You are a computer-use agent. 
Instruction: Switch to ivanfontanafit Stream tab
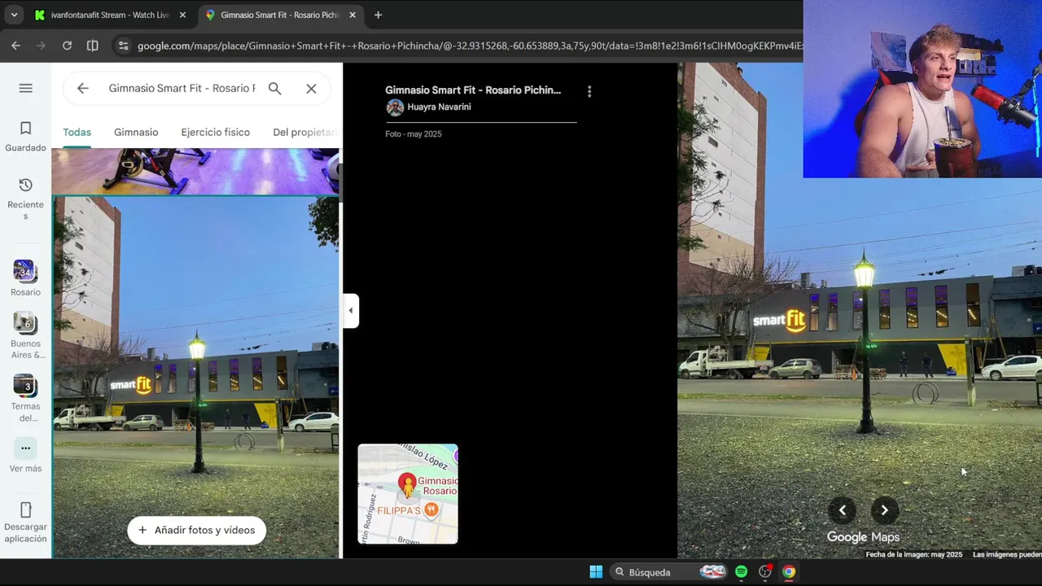pos(110,15)
